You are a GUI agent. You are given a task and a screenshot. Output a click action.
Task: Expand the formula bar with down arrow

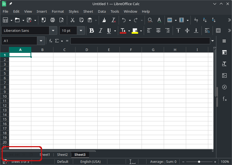[213, 41]
